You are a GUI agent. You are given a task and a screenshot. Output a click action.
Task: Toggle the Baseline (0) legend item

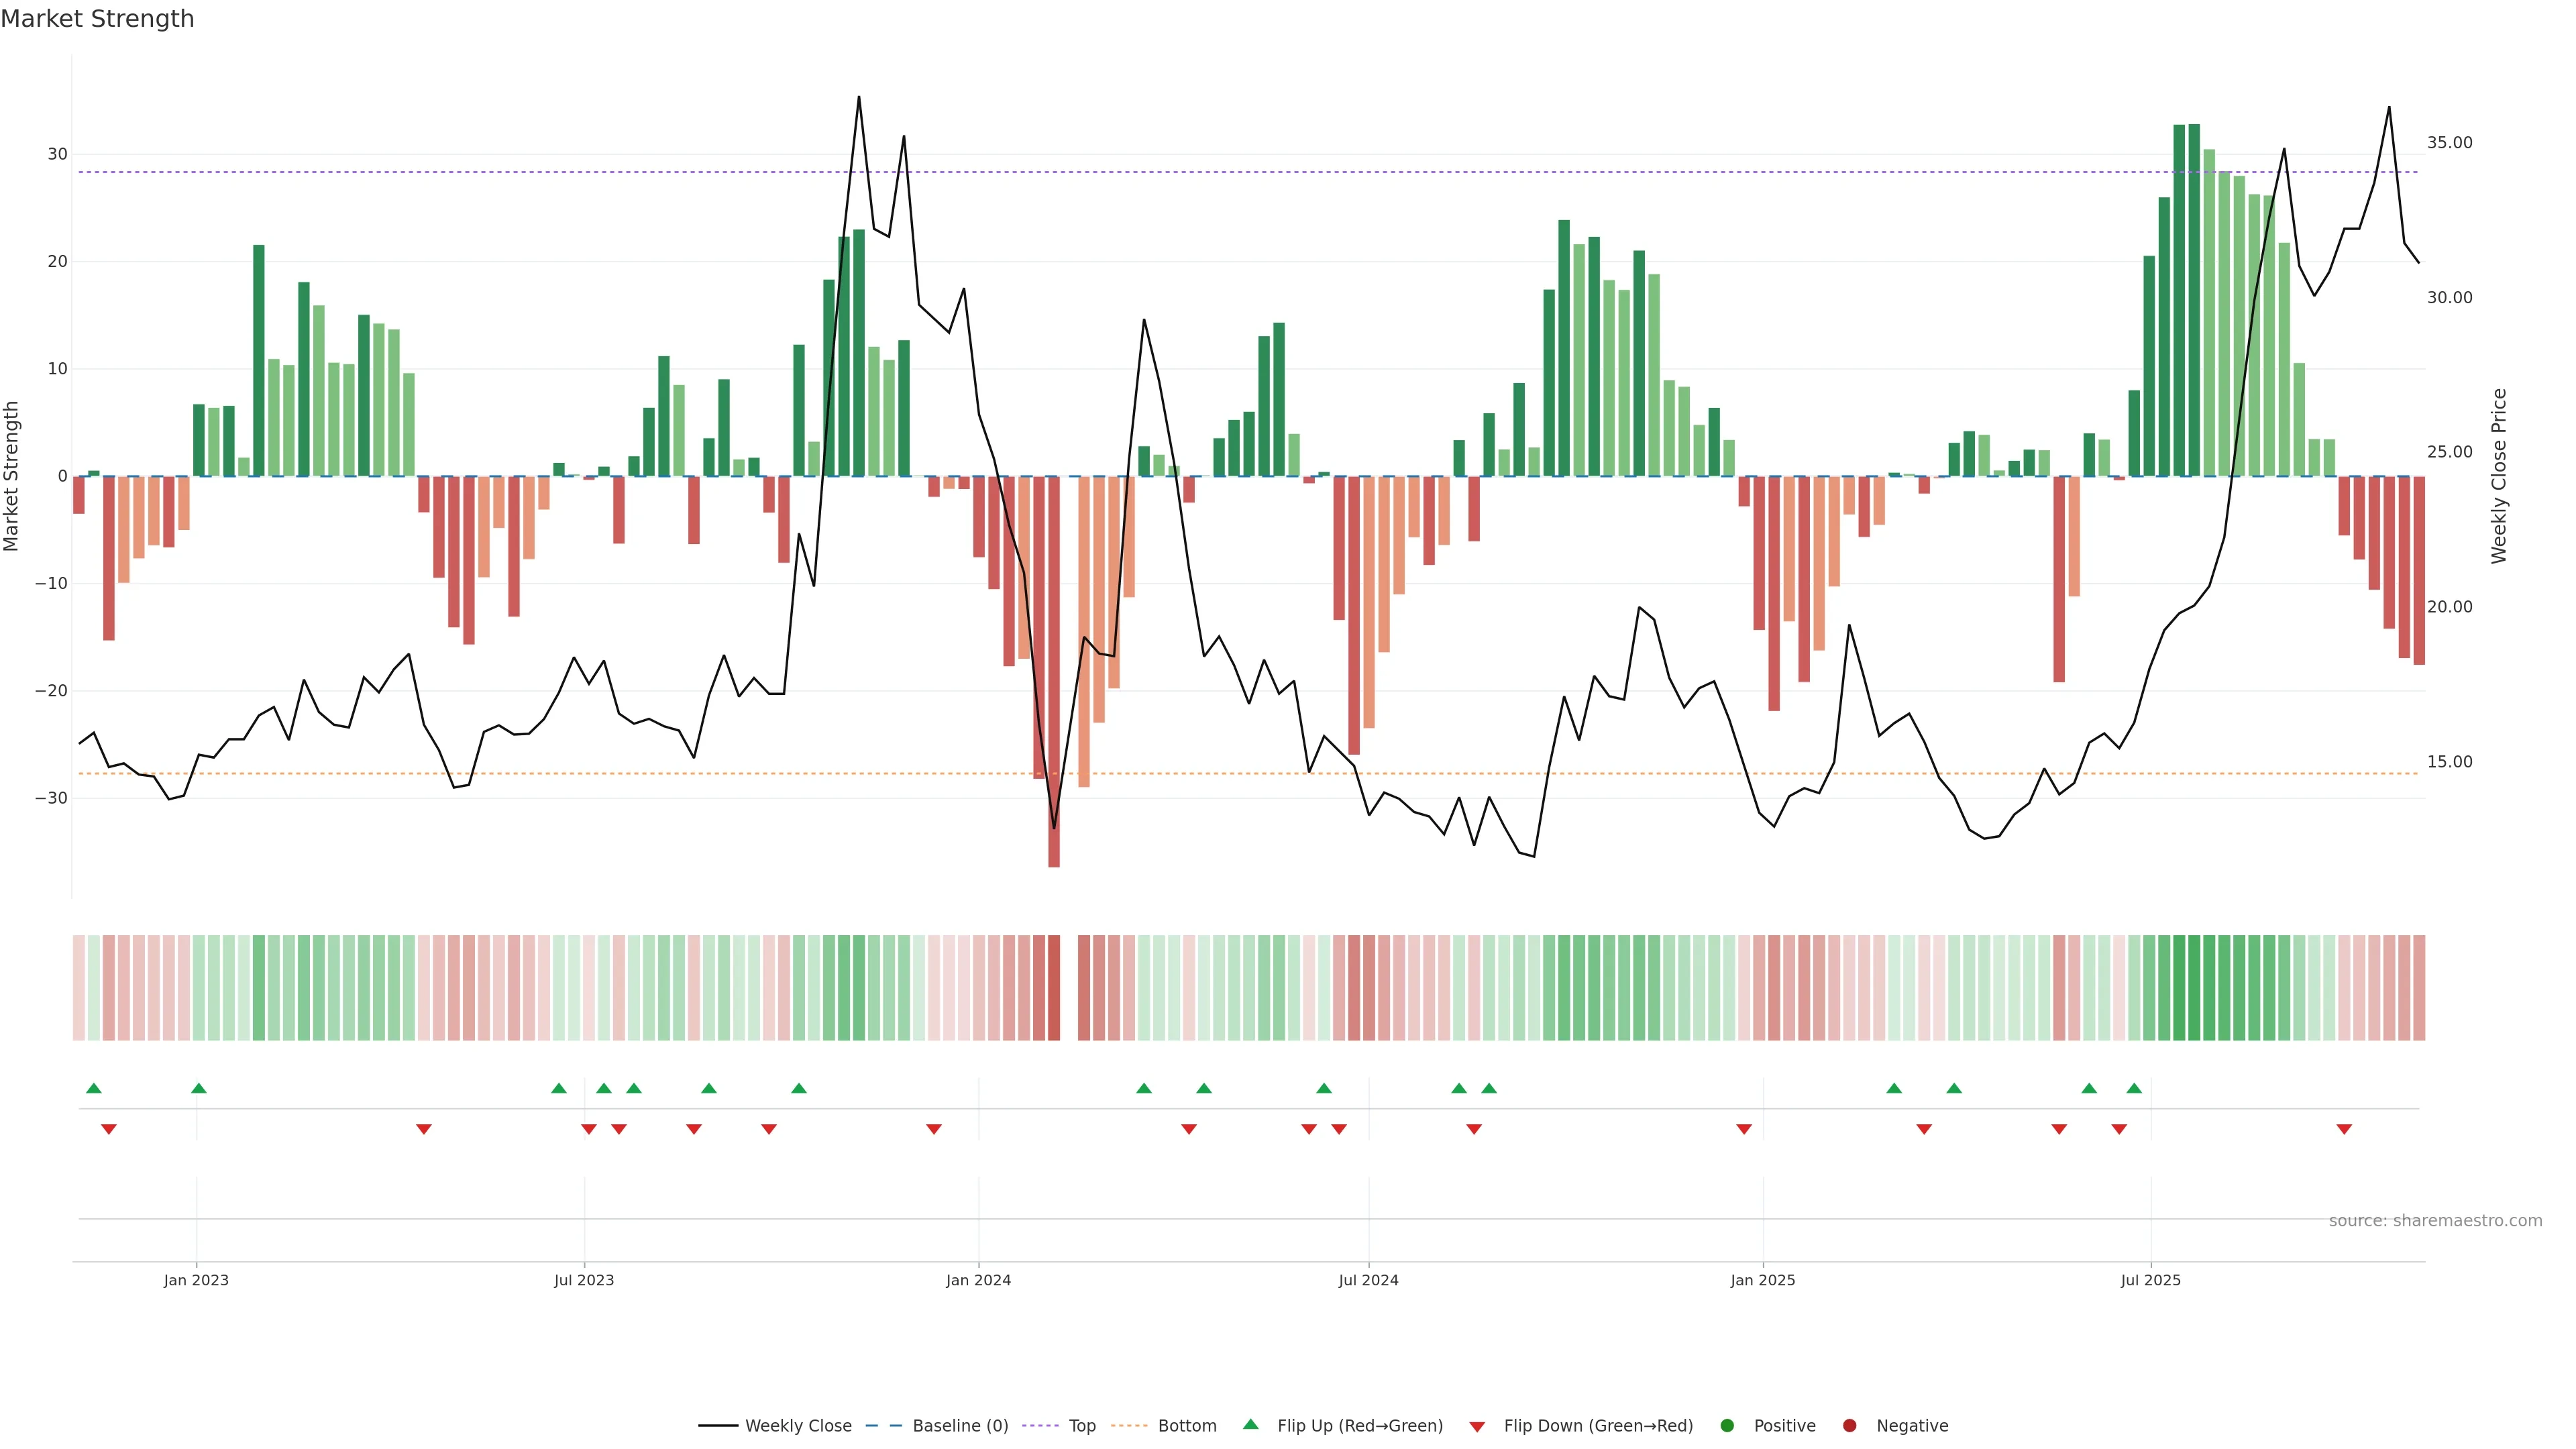pyautogui.click(x=959, y=1426)
